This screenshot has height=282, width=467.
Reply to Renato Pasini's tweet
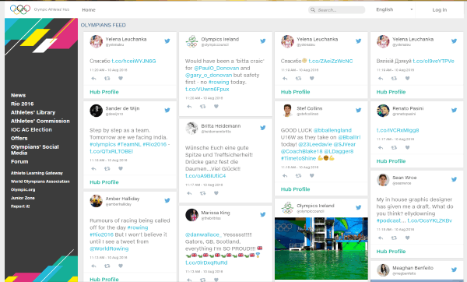381,147
